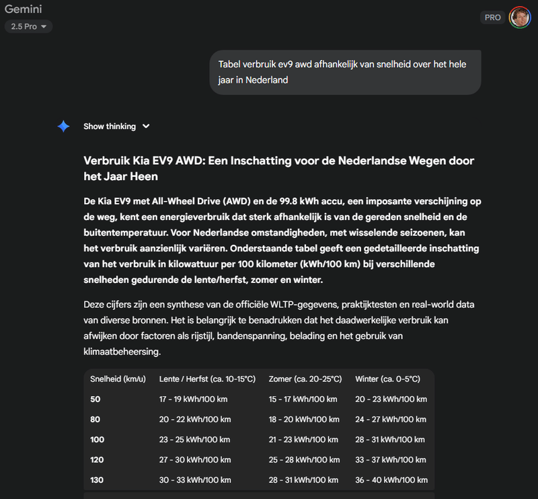The image size is (538, 499).
Task: Click the Gemini sparkle icon beside the response
Action: (x=63, y=126)
